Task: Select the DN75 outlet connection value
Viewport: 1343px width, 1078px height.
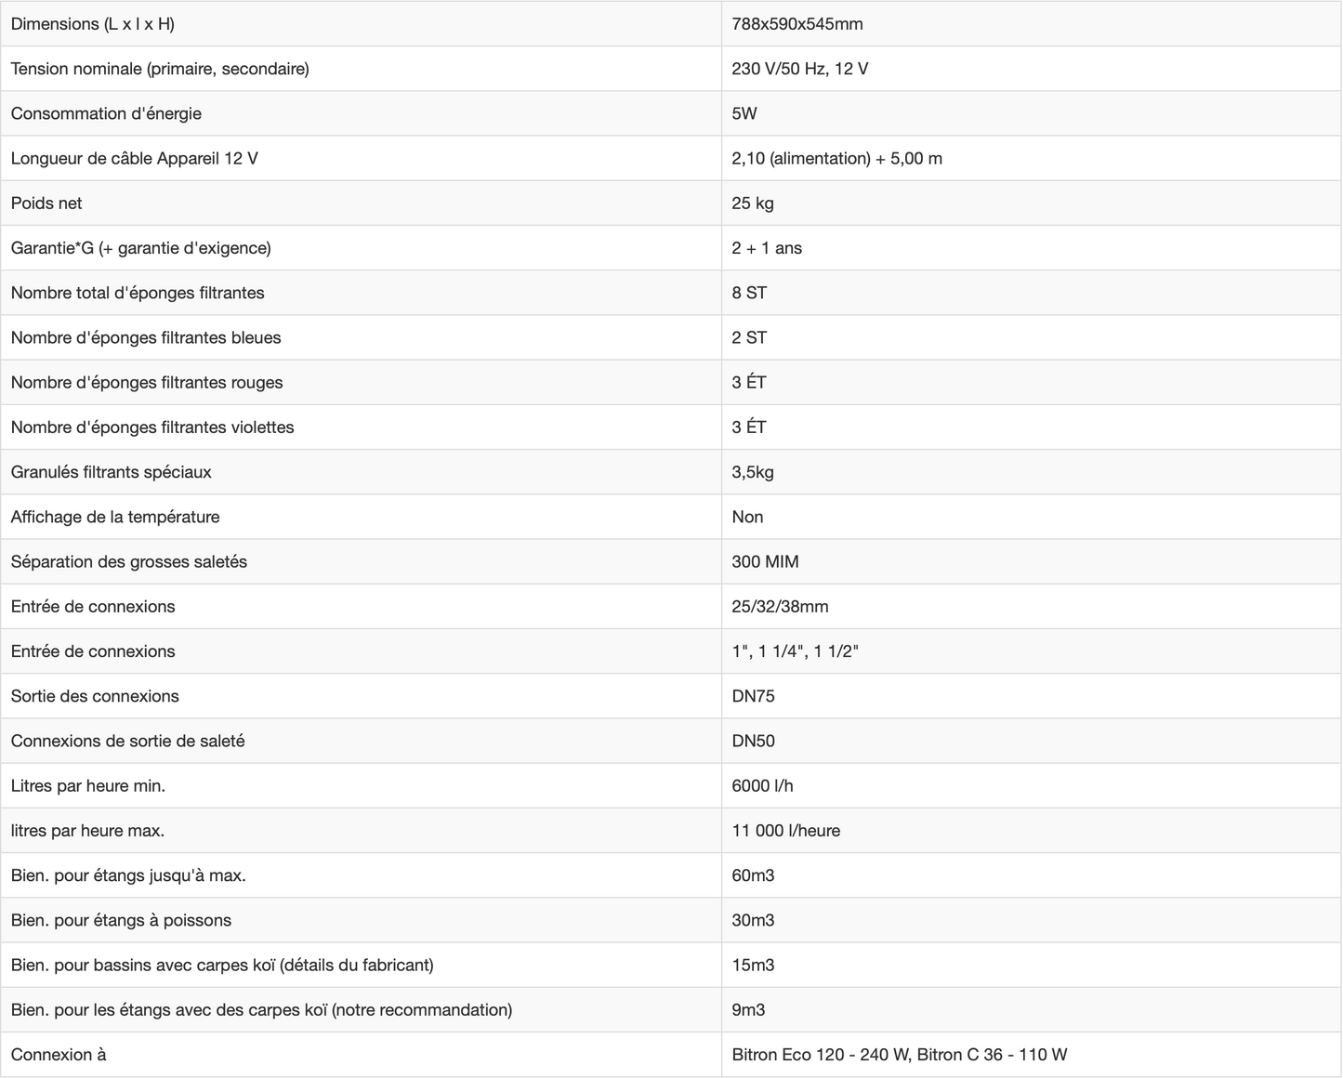Action: pos(753,696)
